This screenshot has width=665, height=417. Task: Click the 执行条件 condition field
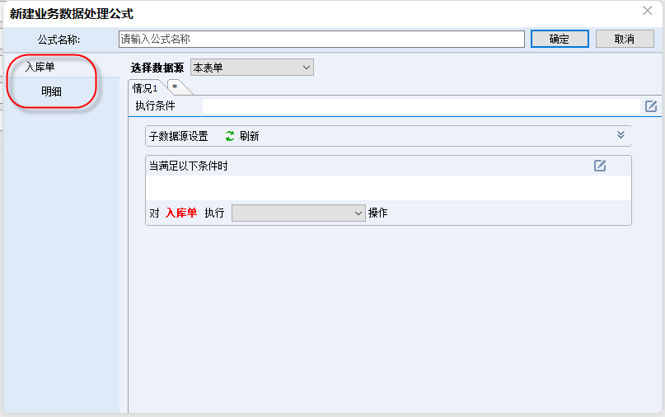421,106
